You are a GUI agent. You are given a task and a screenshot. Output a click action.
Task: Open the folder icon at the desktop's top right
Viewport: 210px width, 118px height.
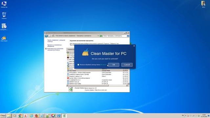[203, 4]
